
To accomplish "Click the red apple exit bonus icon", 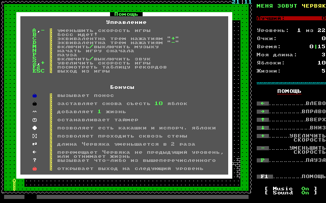I will click(35, 168).
